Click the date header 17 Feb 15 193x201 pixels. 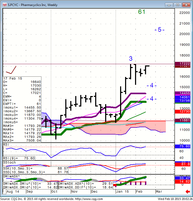pos(13,79)
